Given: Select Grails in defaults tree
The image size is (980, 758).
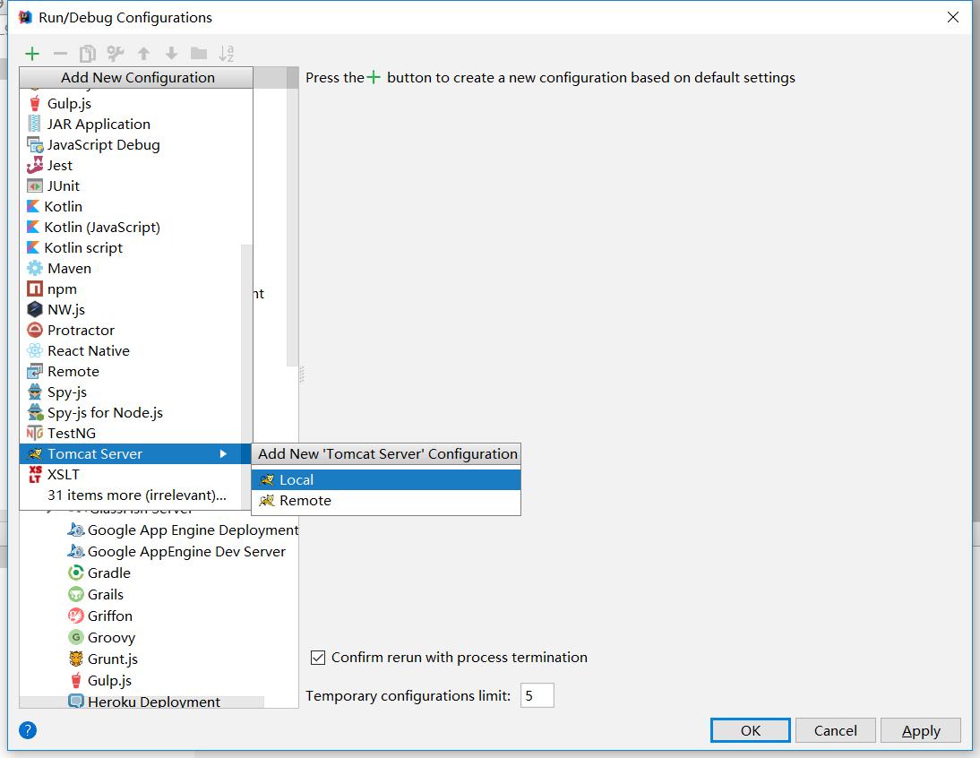Looking at the screenshot, I should pos(96,594).
